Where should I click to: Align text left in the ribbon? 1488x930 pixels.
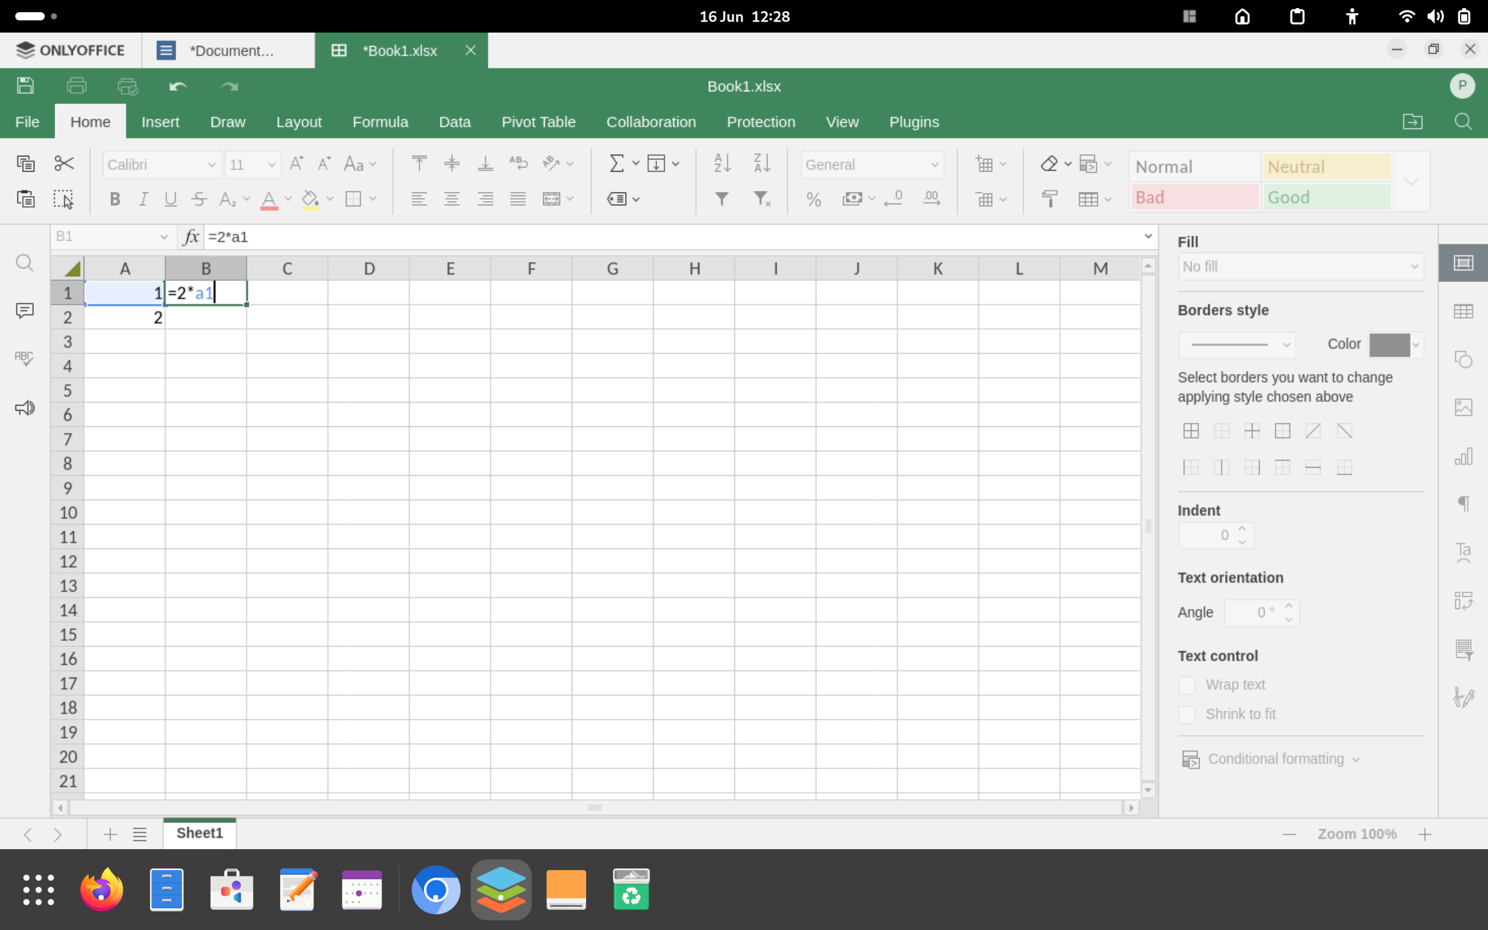pyautogui.click(x=419, y=199)
